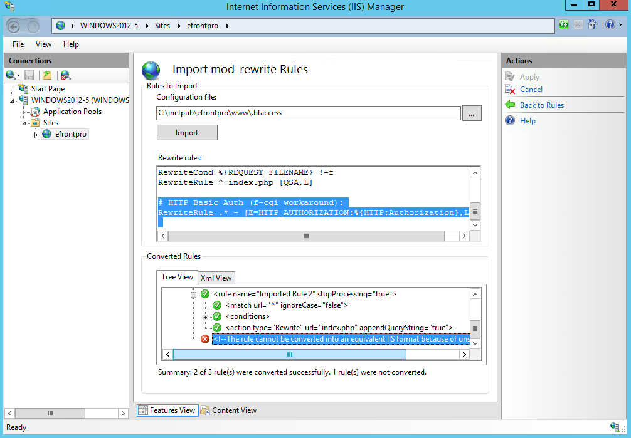Open the File menu
Viewport: 631px width, 438px height.
[x=18, y=44]
